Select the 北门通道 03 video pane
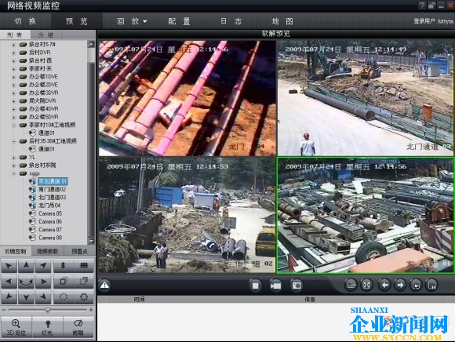 click(366, 98)
